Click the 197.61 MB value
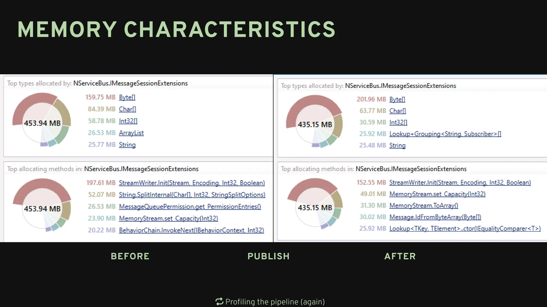Screen dimensions: 547x307 tap(101, 183)
